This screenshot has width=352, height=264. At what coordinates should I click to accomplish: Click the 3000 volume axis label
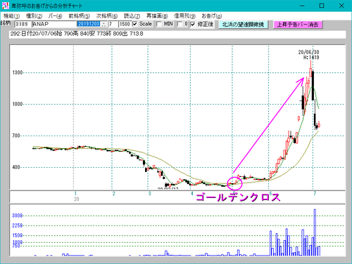(17, 216)
